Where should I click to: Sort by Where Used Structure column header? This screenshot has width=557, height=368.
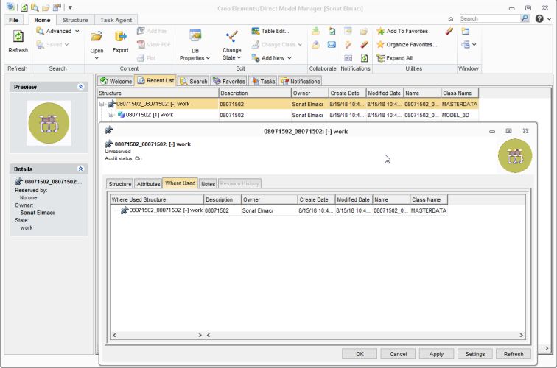[157, 199]
